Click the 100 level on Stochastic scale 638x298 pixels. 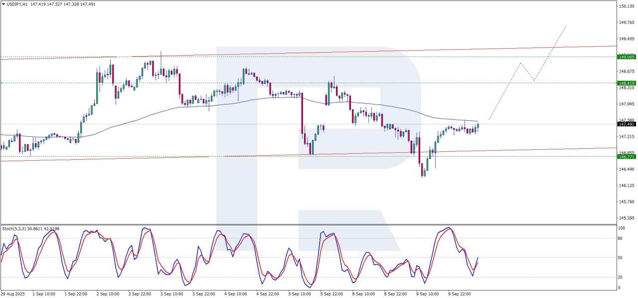622,228
